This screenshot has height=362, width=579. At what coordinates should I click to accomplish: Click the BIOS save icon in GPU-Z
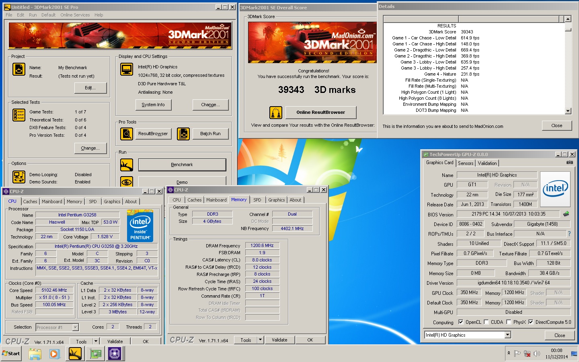(566, 214)
